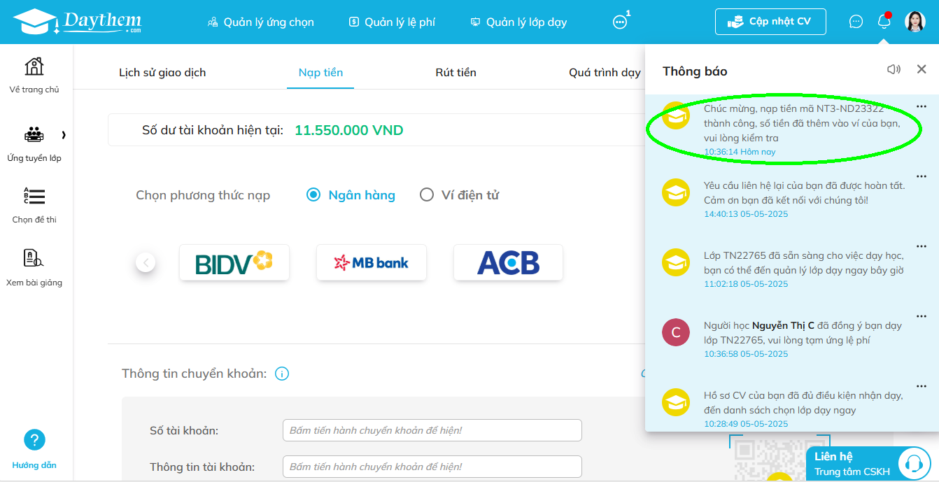Screen dimensions: 939x482
Task: Click the Số tài khoản field
Action: tap(432, 430)
